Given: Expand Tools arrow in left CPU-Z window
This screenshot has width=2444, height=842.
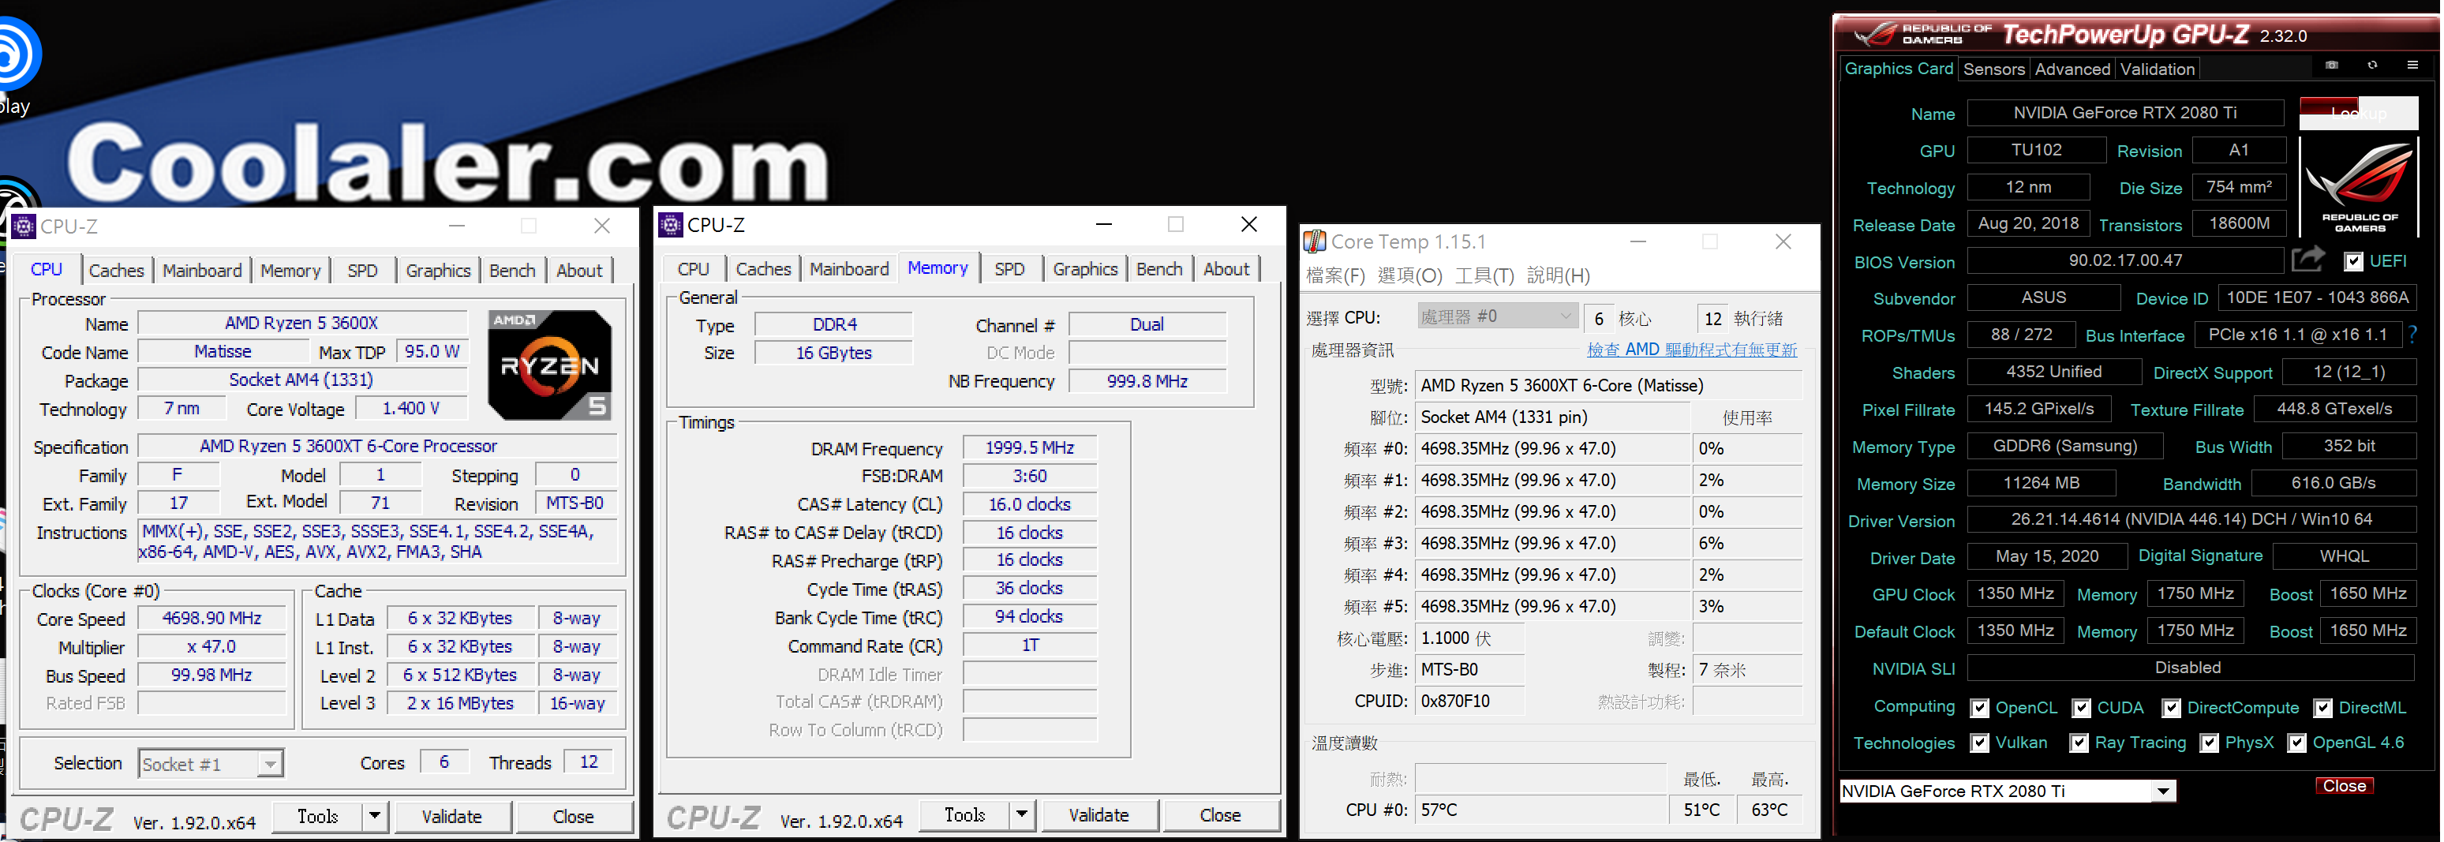Looking at the screenshot, I should pyautogui.click(x=374, y=815).
